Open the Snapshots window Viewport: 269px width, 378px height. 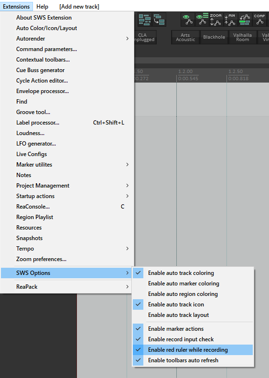[66, 238]
